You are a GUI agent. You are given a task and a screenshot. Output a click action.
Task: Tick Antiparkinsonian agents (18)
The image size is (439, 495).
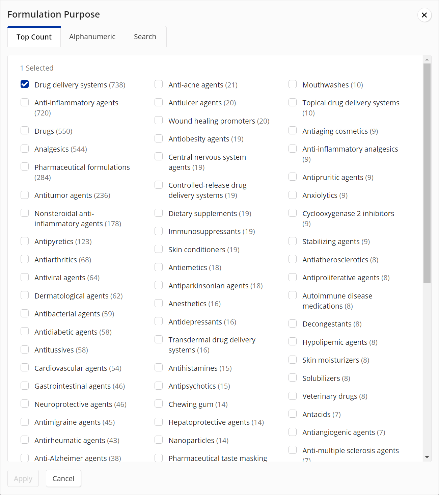159,285
